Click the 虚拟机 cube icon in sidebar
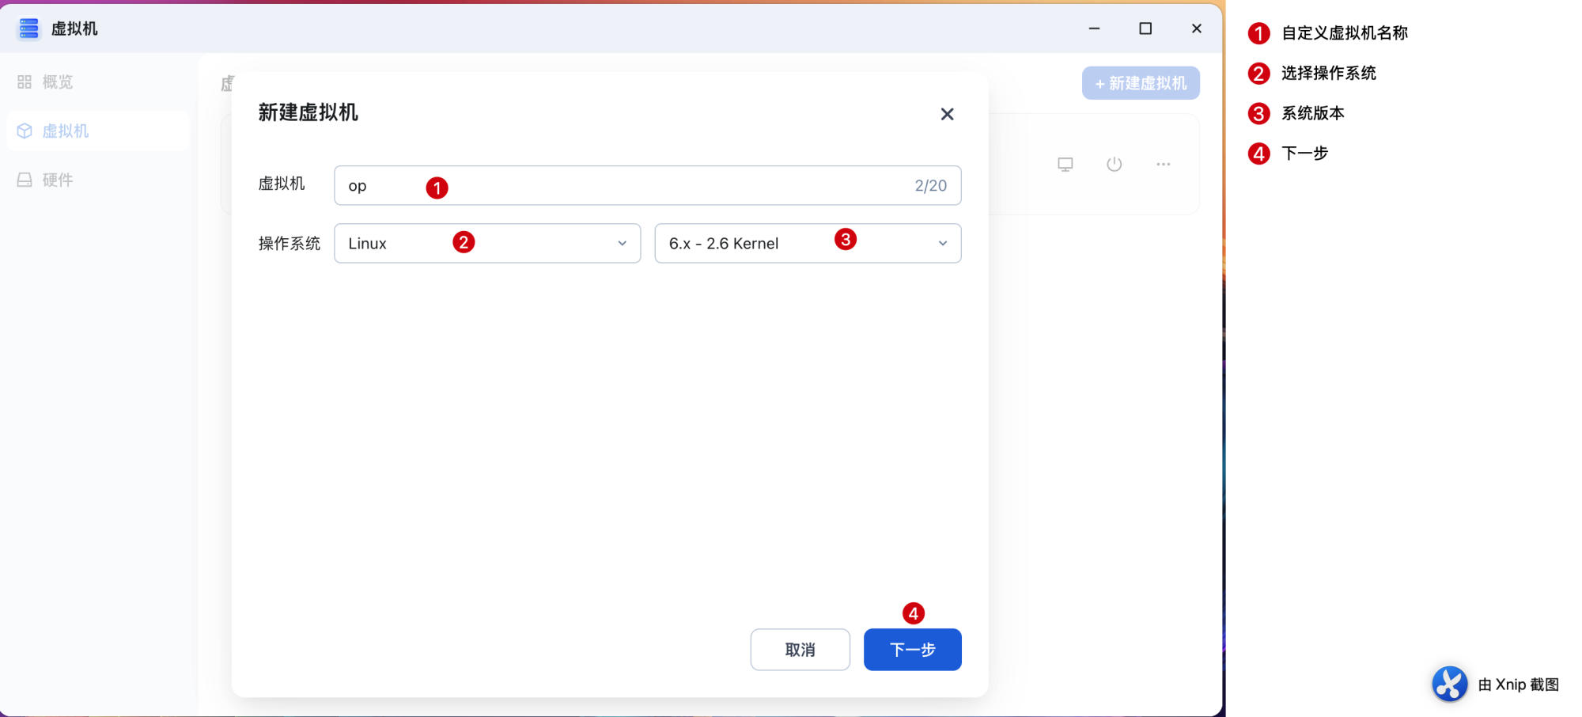 click(25, 131)
